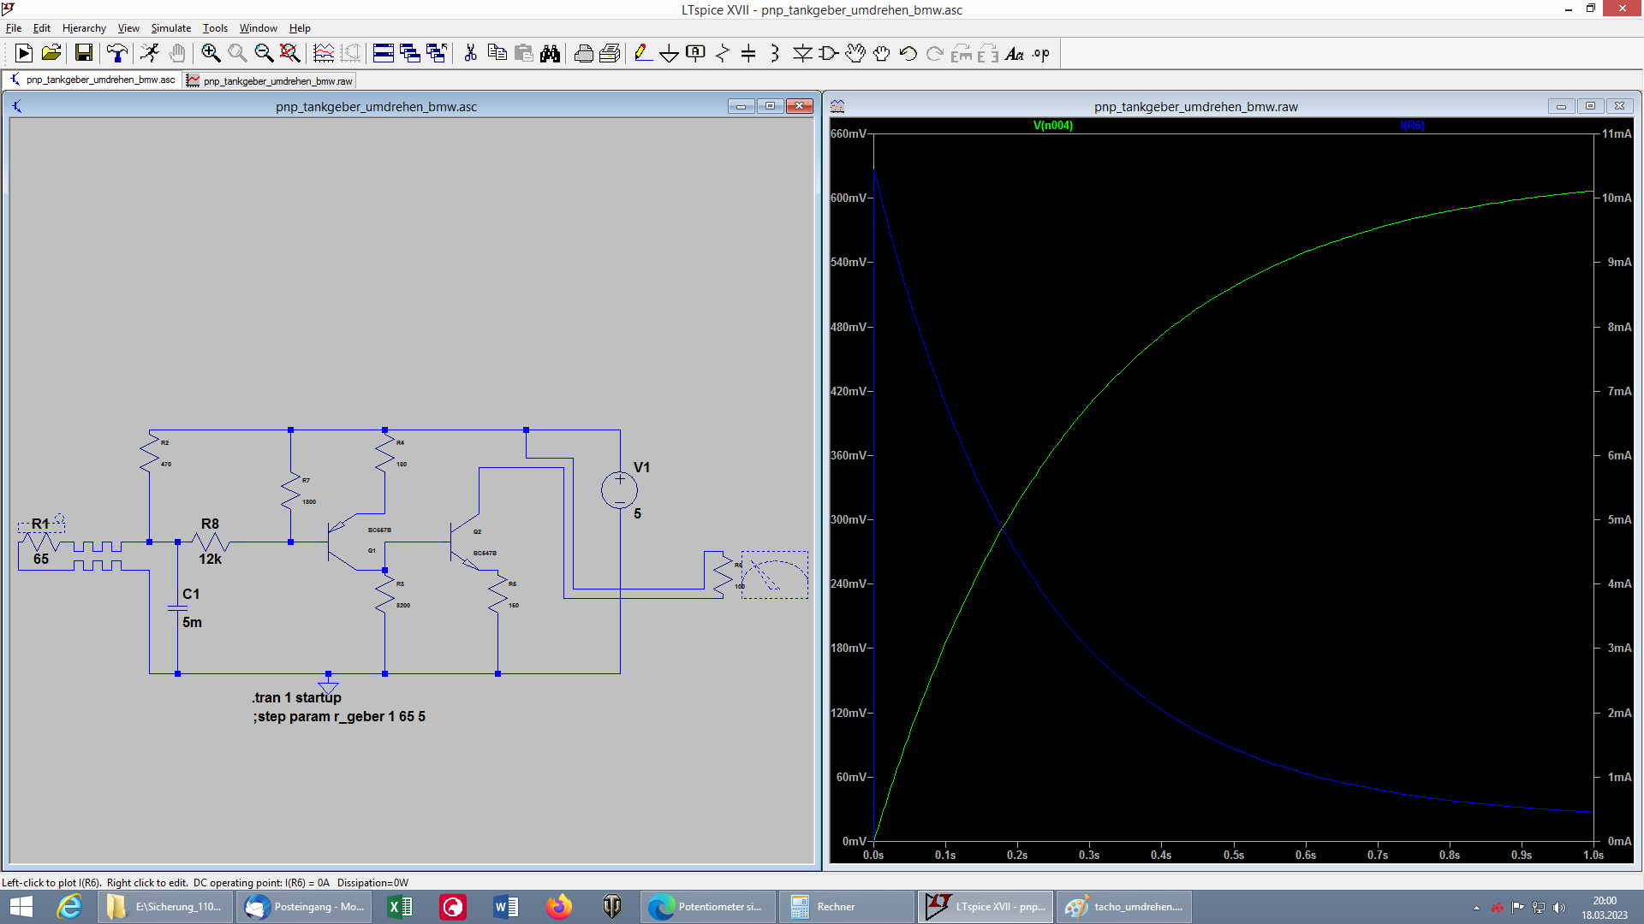Screen dimensions: 1644x924
Task: Open the Edit menu
Action: 42,28
